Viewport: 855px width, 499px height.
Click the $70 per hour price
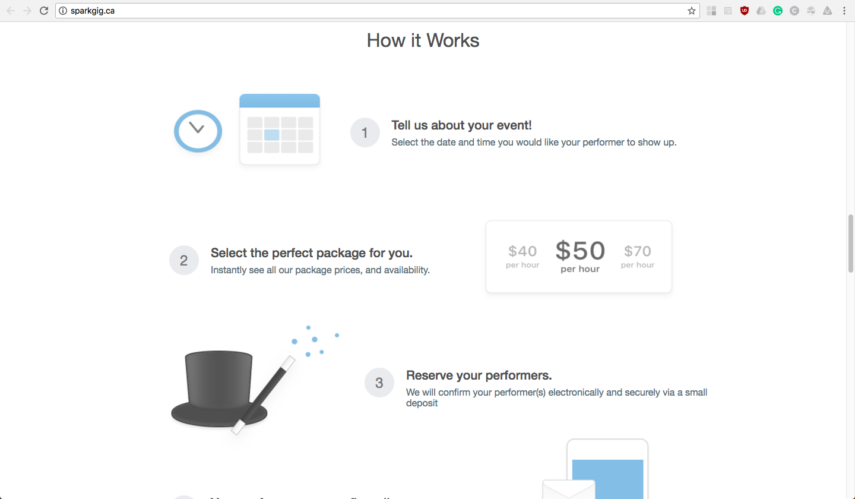(638, 257)
